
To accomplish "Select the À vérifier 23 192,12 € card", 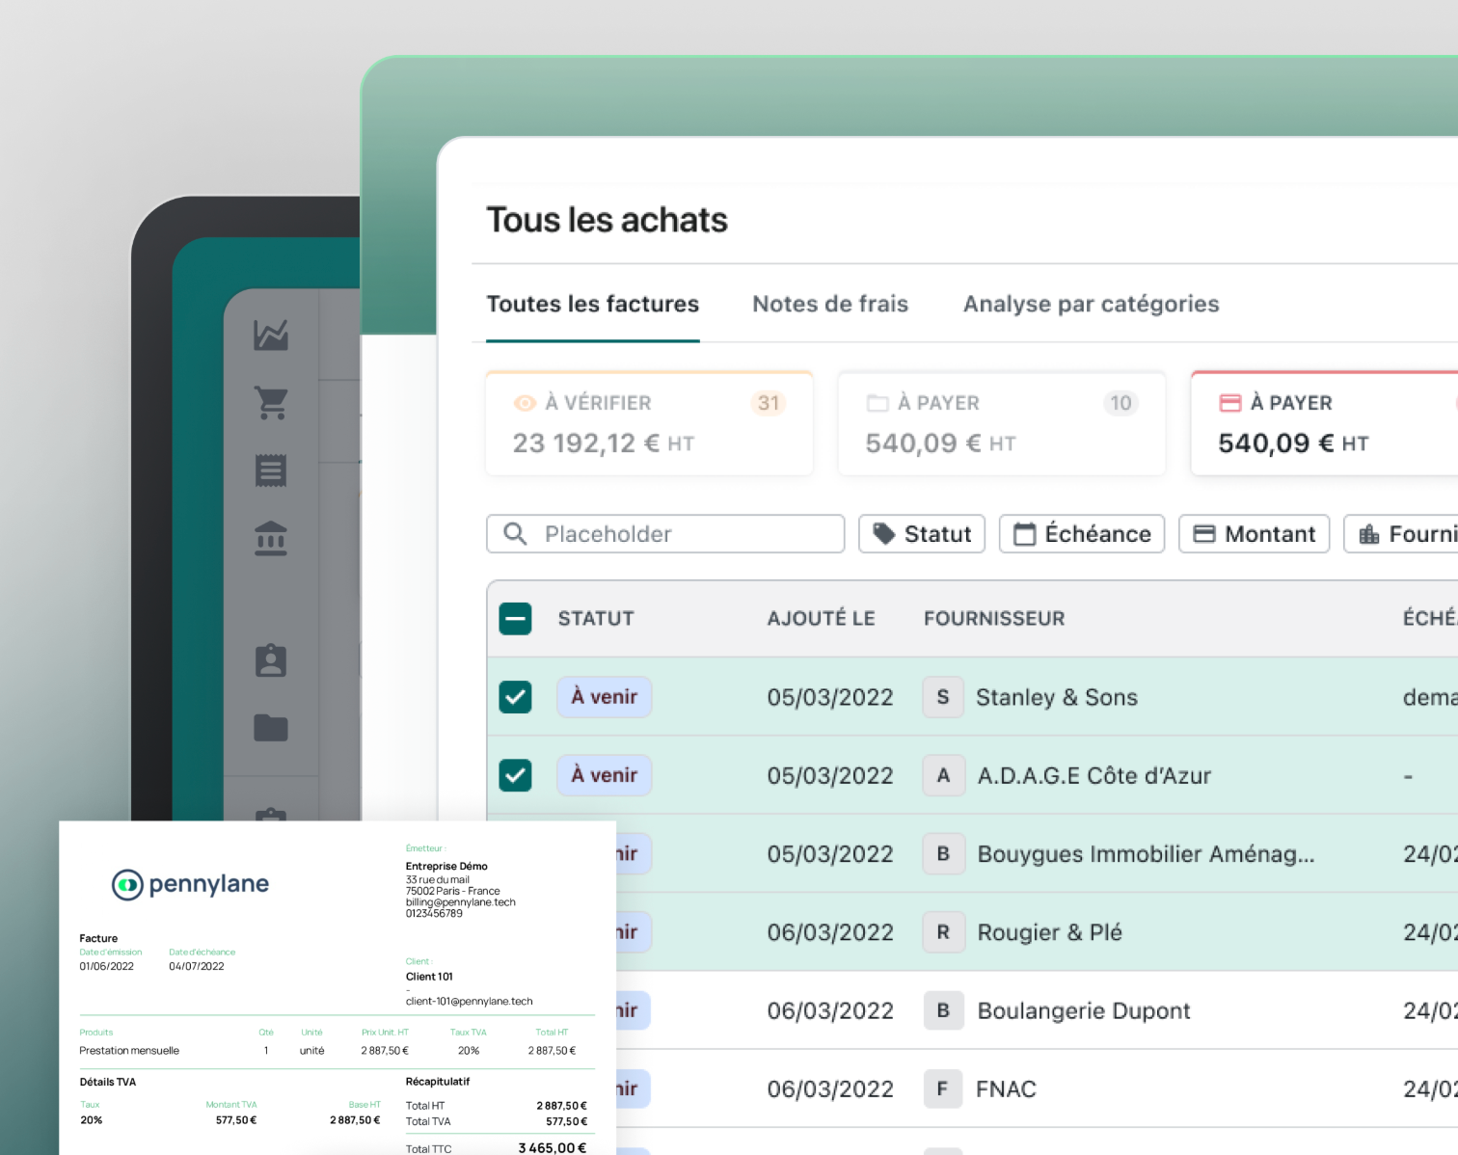I will (650, 423).
